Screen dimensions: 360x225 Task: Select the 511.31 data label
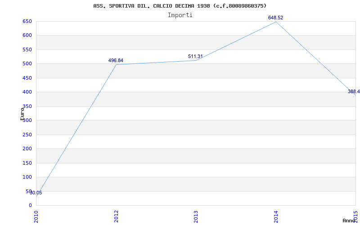[x=195, y=57]
